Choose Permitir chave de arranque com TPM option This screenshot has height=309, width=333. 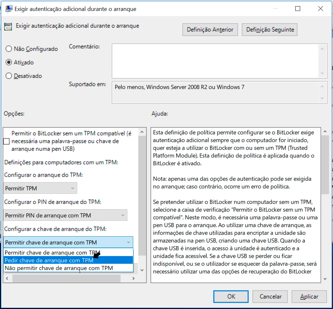tap(68, 253)
